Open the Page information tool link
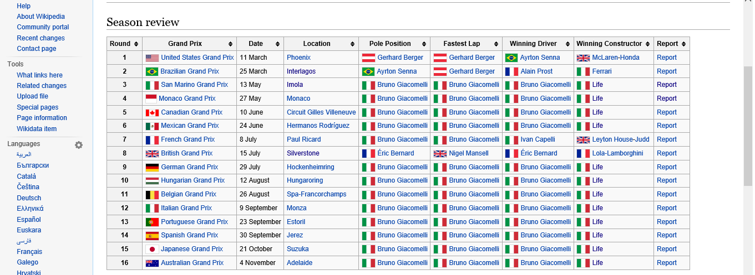The image size is (755, 275). click(x=42, y=118)
